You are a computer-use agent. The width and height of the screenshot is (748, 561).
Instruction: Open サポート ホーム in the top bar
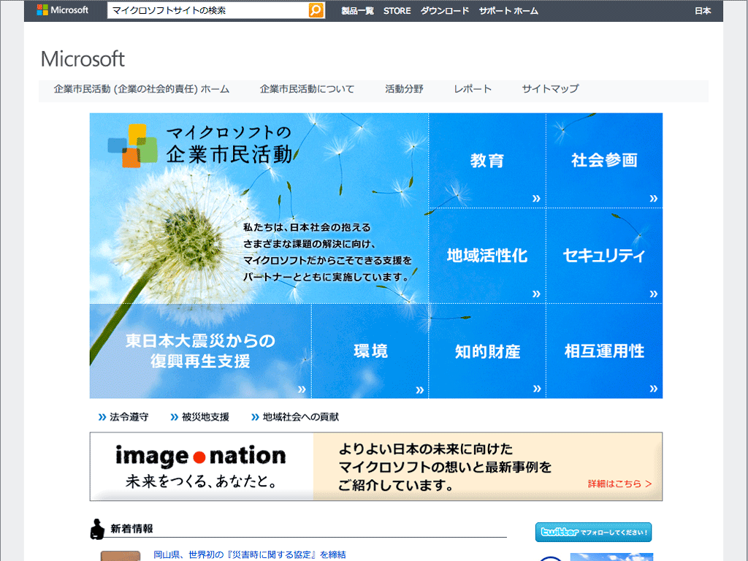[x=508, y=10]
